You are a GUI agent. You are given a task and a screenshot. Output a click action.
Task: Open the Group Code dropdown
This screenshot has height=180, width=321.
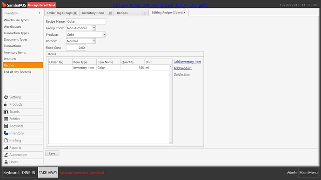94,28
